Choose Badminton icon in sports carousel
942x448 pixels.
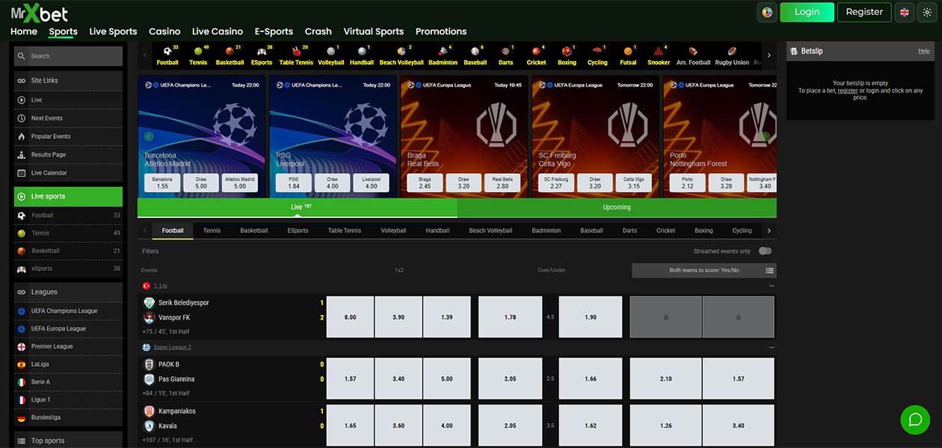pos(443,55)
